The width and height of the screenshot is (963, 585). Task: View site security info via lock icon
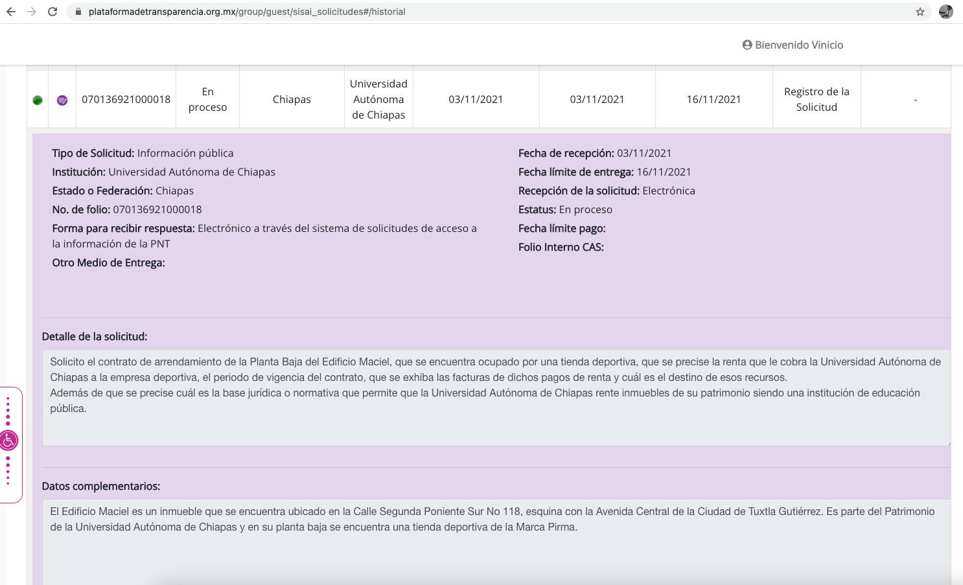[x=78, y=12]
